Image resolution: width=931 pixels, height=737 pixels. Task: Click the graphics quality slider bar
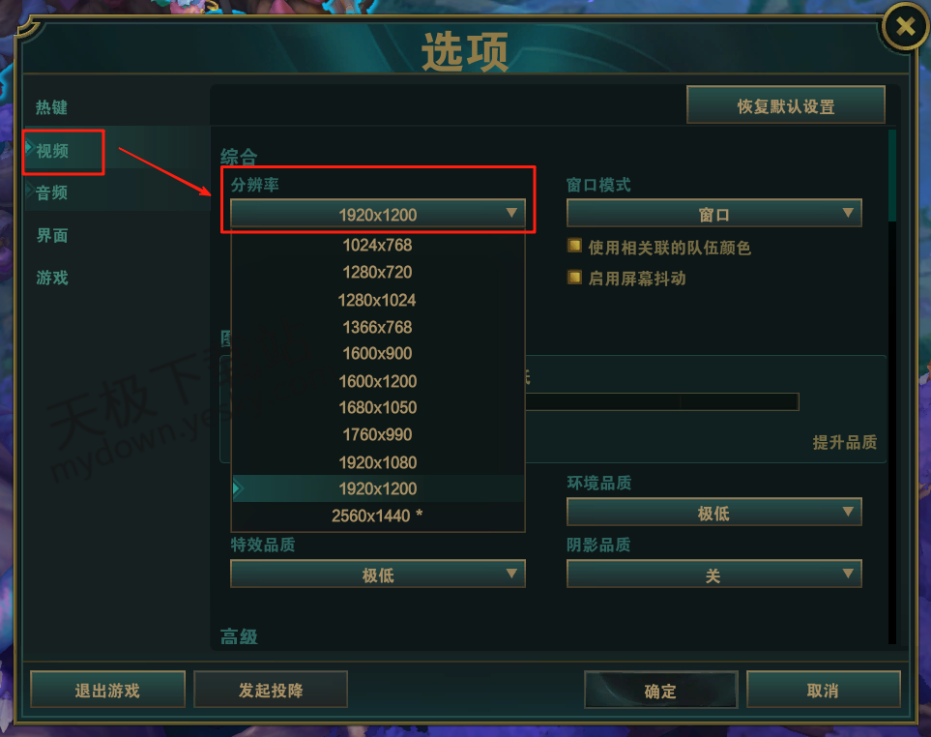[662, 402]
